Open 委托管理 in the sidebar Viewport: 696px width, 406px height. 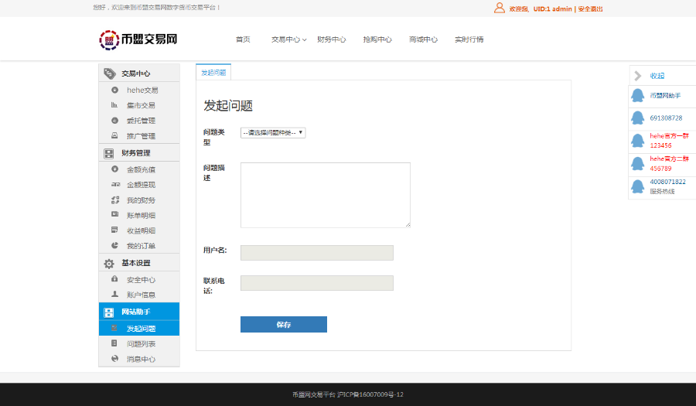tap(141, 121)
